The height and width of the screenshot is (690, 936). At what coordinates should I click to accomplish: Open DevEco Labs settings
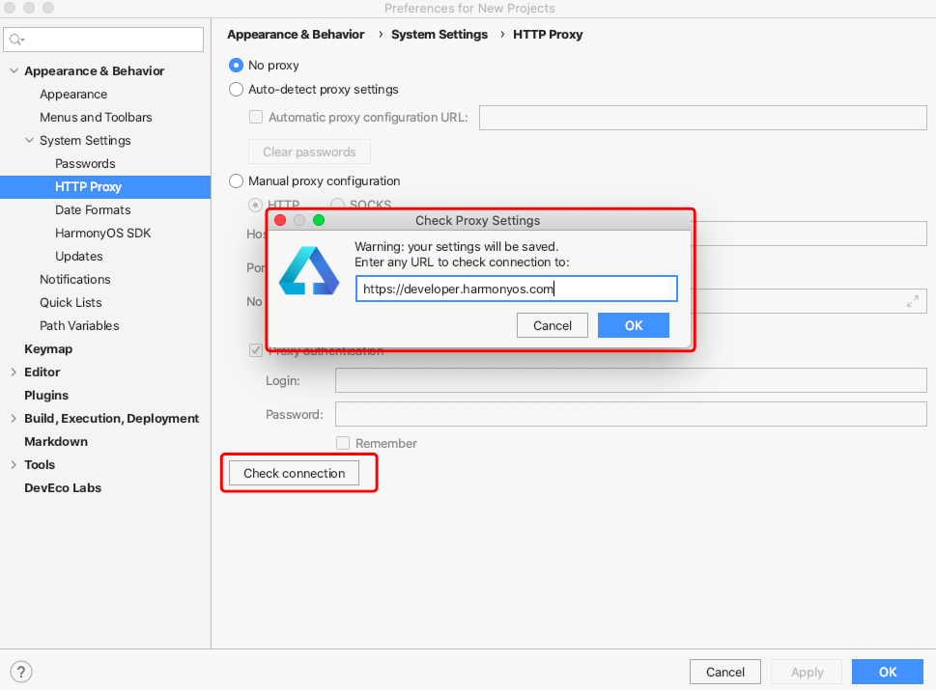(x=63, y=488)
